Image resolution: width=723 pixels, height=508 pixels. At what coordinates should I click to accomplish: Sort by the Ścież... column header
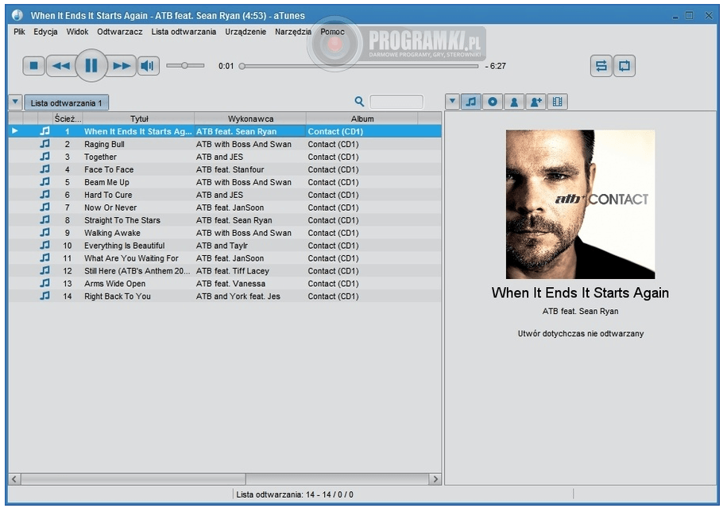pos(68,118)
